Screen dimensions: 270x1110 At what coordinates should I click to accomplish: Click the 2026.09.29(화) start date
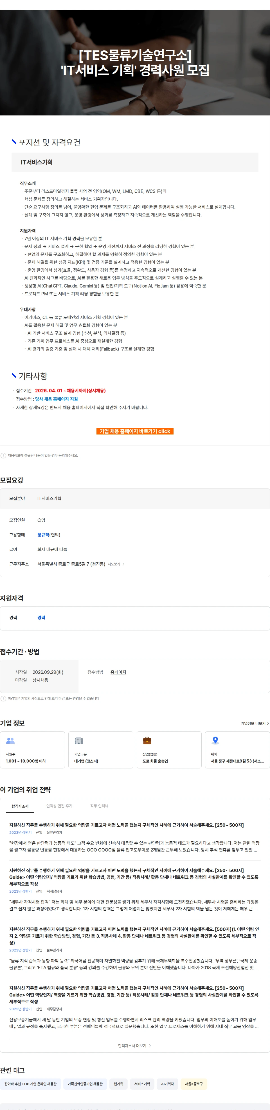pos(48,672)
